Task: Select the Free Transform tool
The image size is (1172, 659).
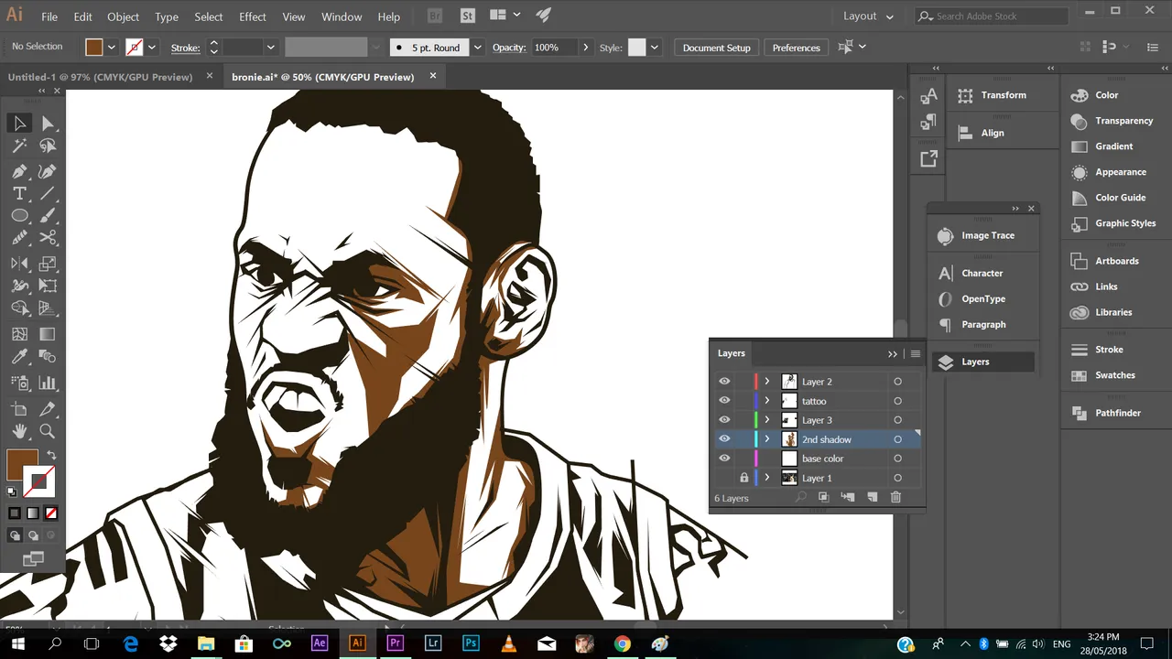Action: click(x=48, y=286)
